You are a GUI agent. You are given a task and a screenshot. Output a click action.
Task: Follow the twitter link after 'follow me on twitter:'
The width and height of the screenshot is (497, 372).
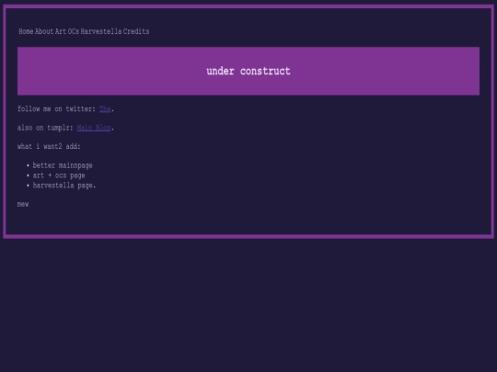105,109
